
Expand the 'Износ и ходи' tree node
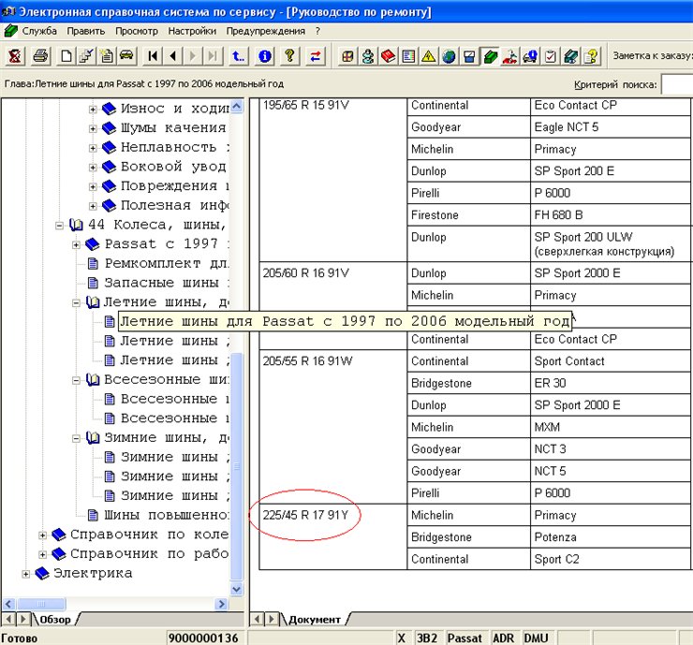[x=93, y=110]
